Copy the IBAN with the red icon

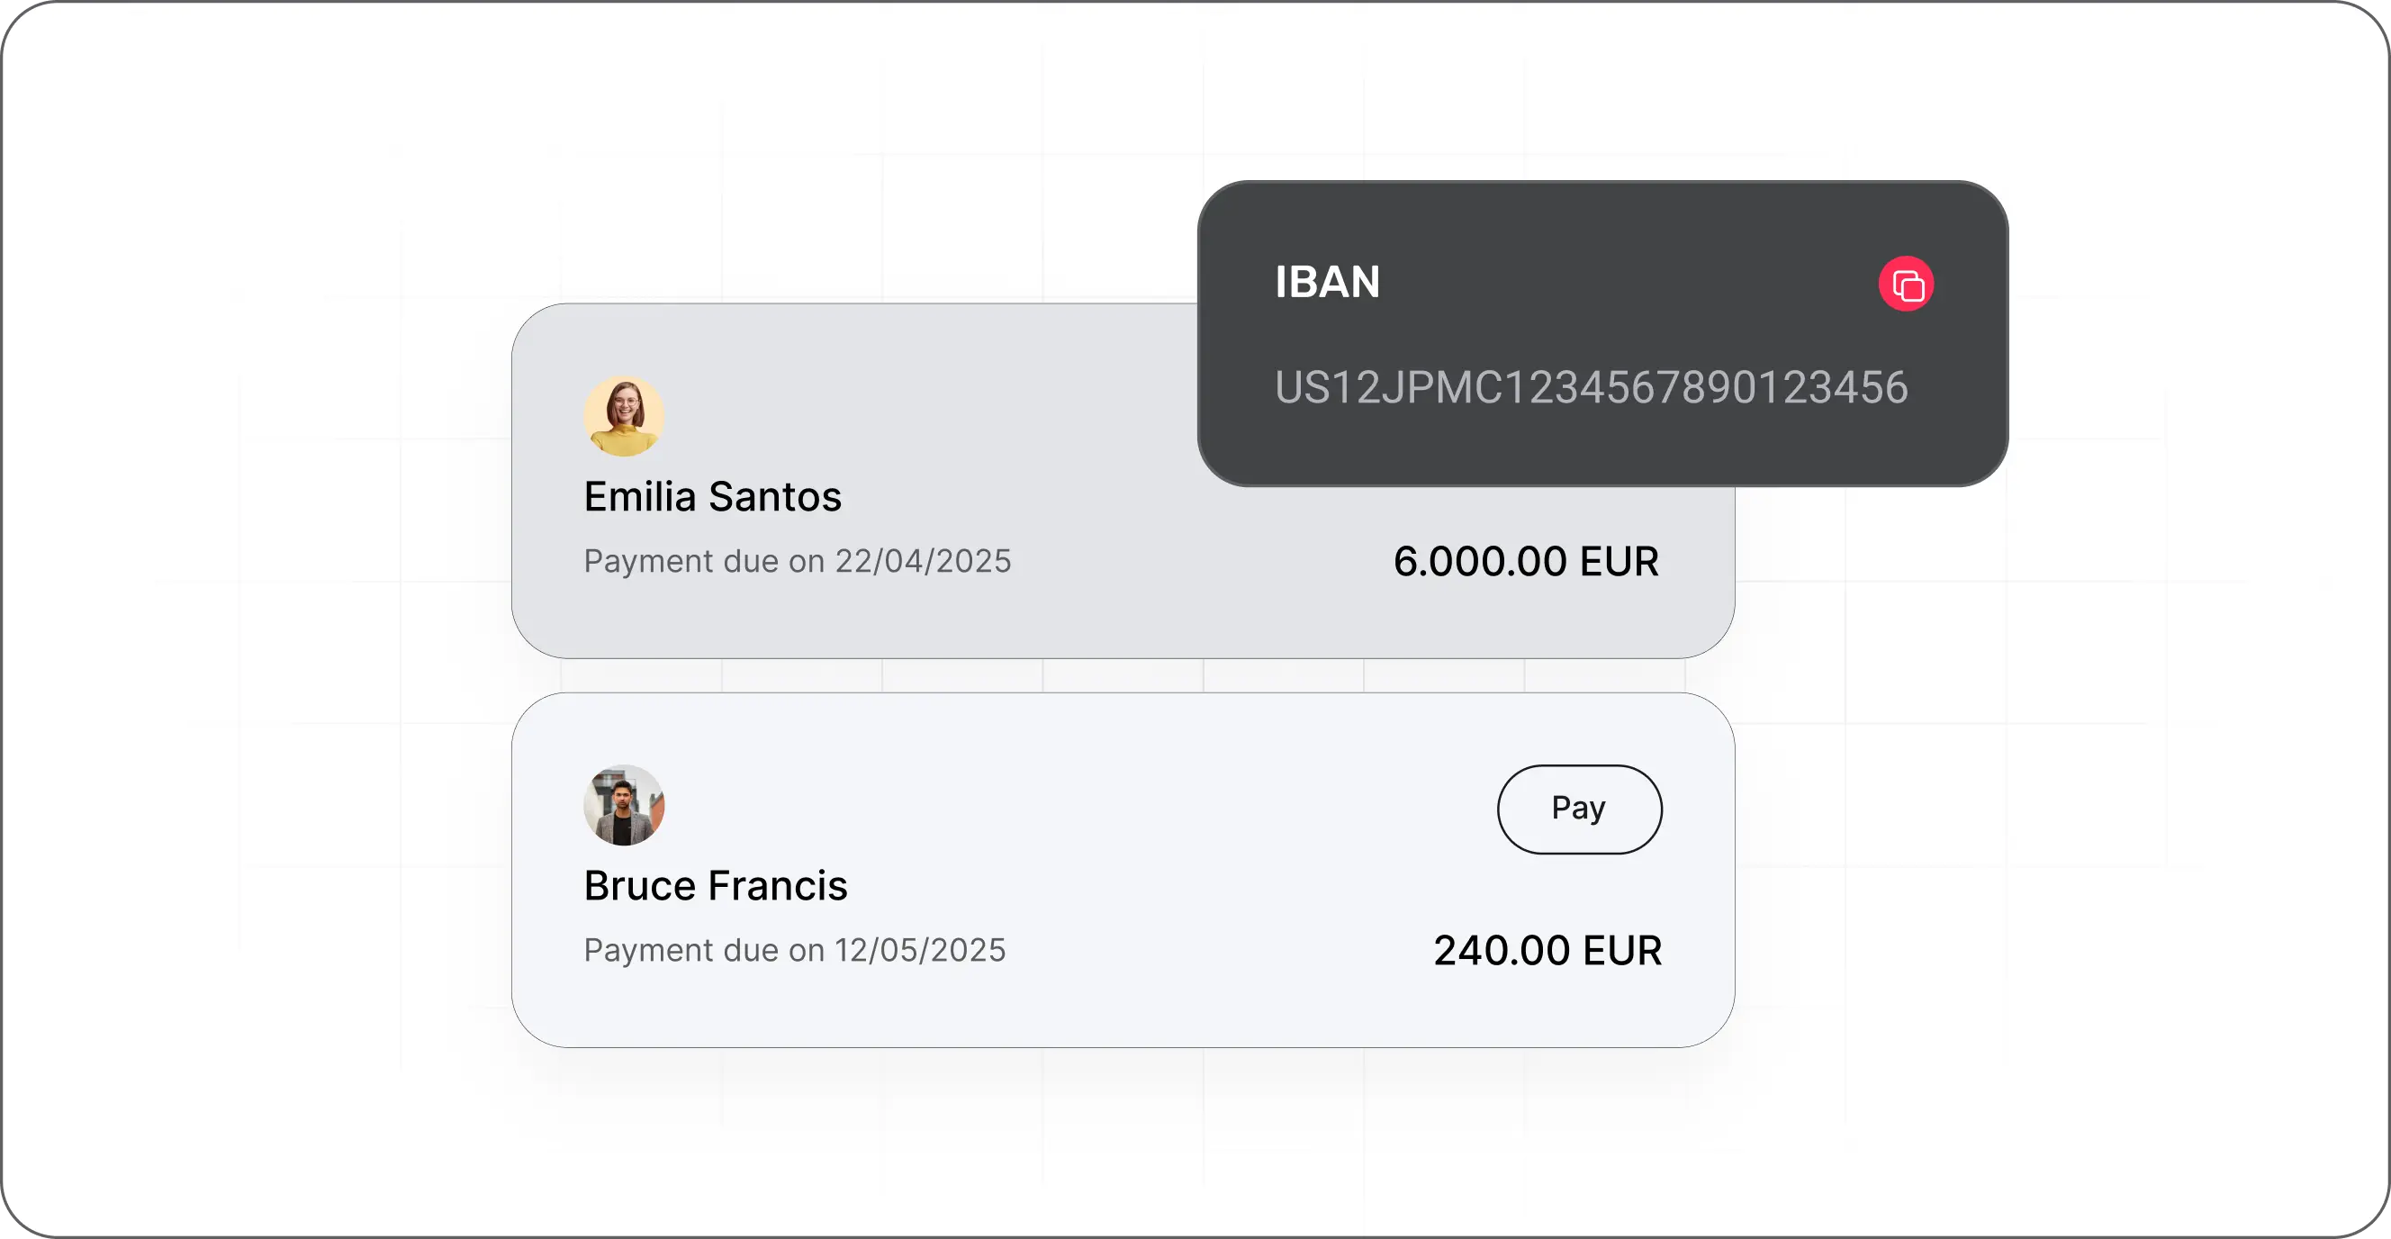pos(1906,284)
